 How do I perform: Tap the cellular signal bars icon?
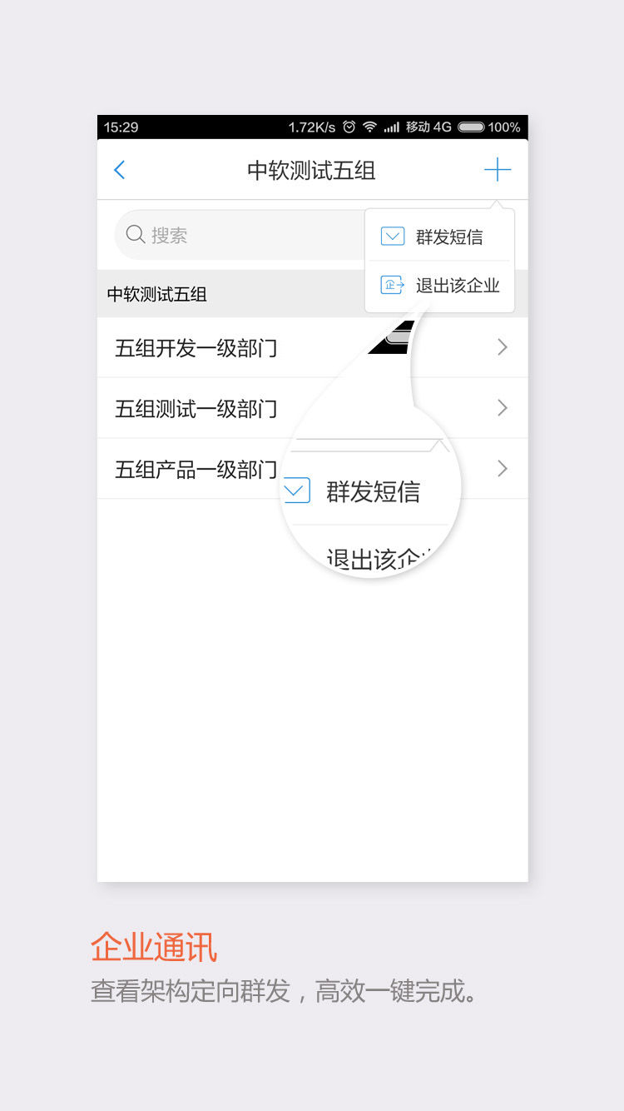click(x=391, y=127)
